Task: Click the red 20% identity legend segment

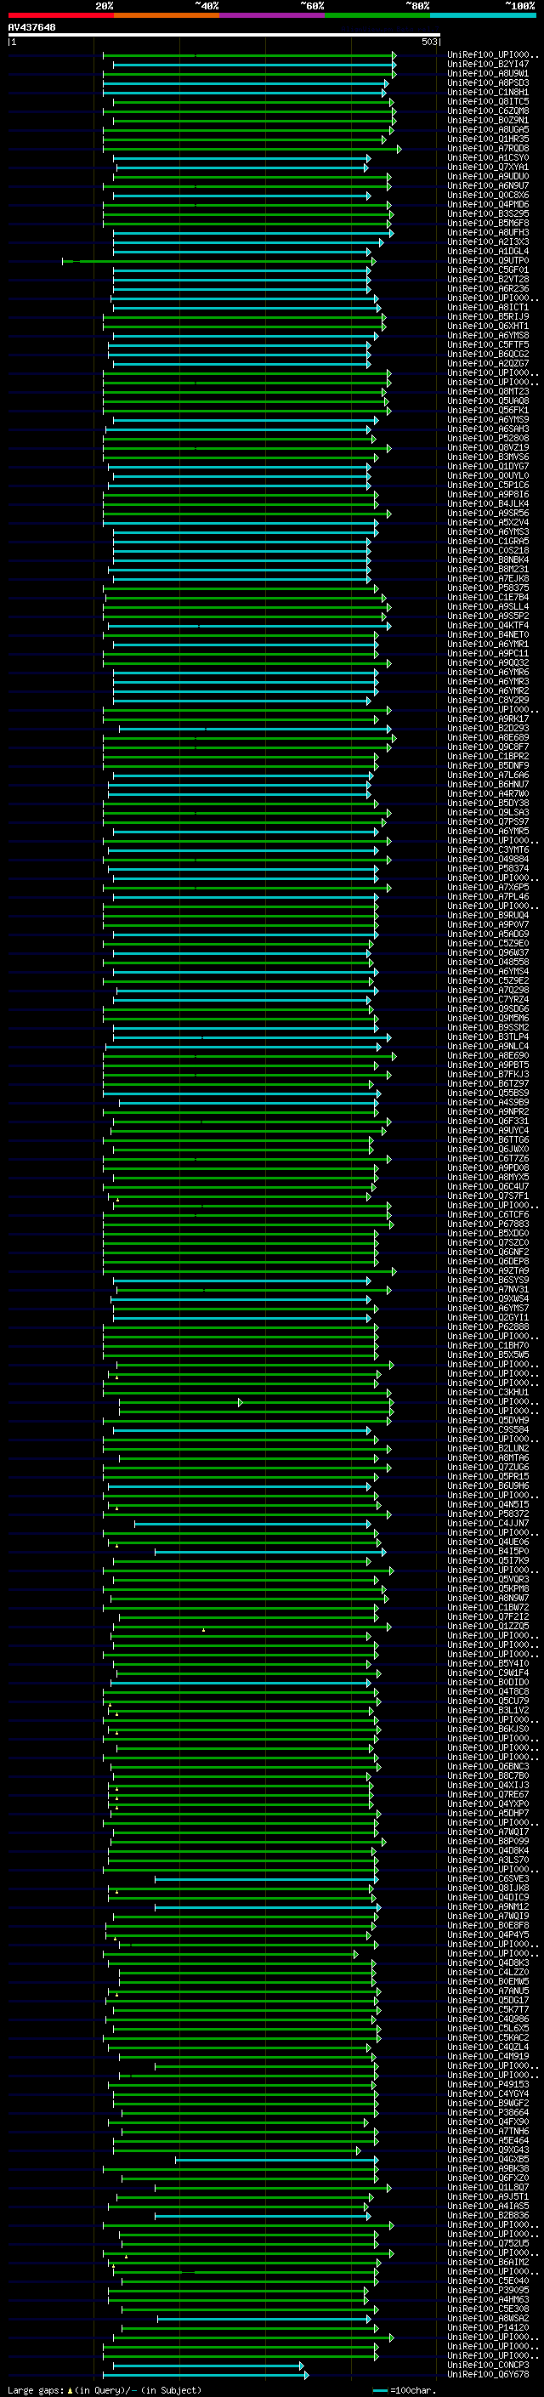Action: [x=60, y=15]
